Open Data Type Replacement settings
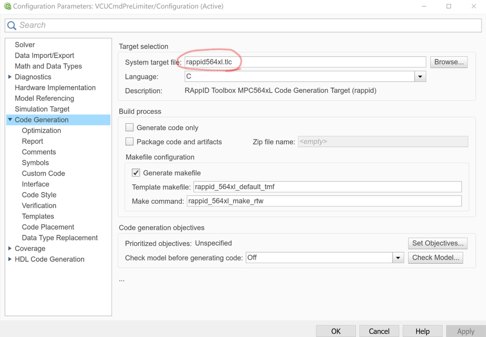The image size is (486, 337). (x=60, y=238)
